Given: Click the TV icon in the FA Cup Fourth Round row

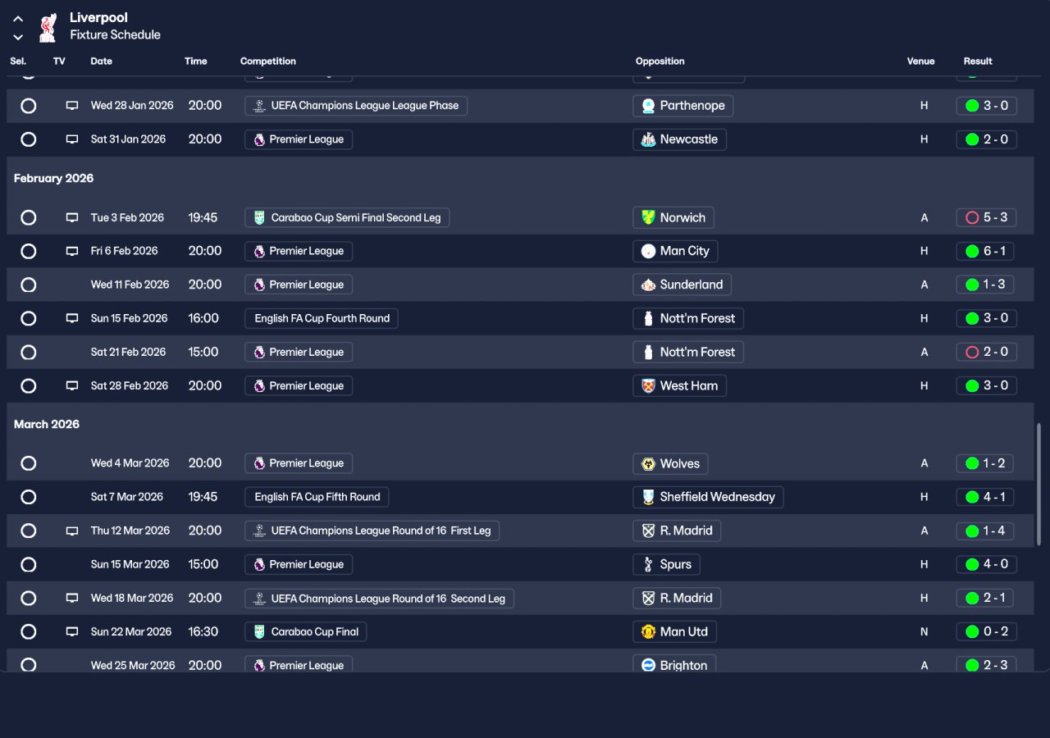Looking at the screenshot, I should click(72, 318).
